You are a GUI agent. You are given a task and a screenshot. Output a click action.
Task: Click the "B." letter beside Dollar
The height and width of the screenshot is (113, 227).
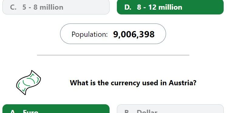click(x=127, y=111)
